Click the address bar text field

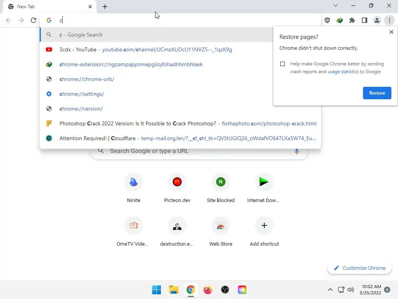tap(180, 20)
